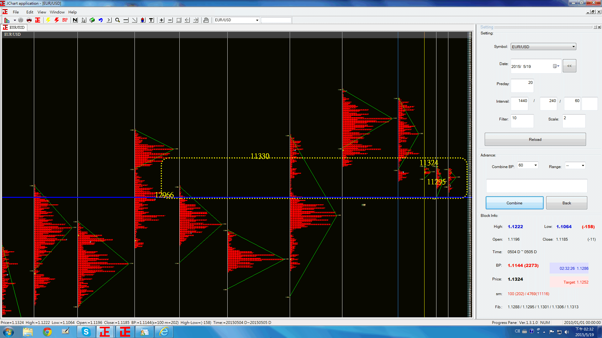Open Internet Explorer from taskbar
602x338 pixels.
click(164, 332)
